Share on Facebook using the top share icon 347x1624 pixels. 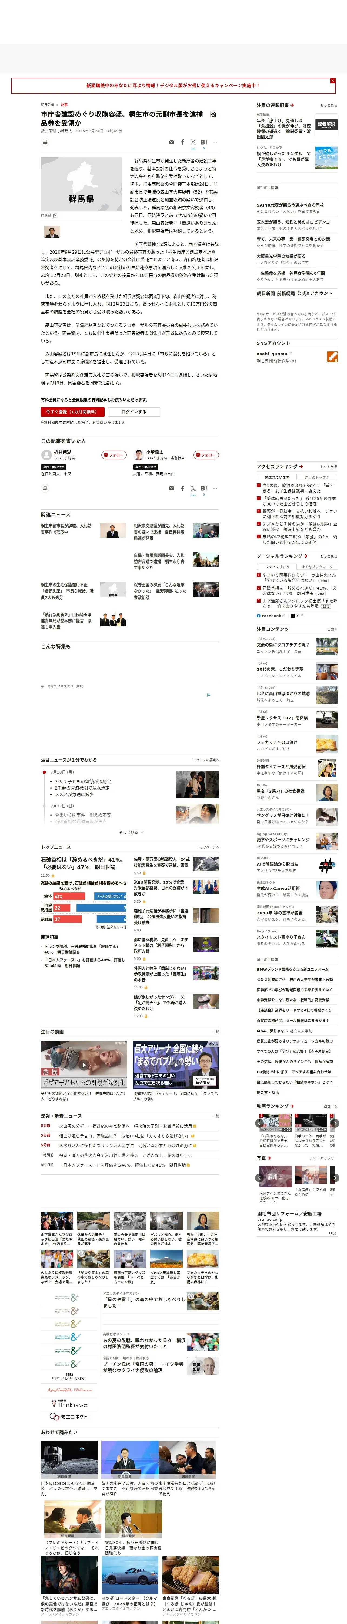pos(183,142)
